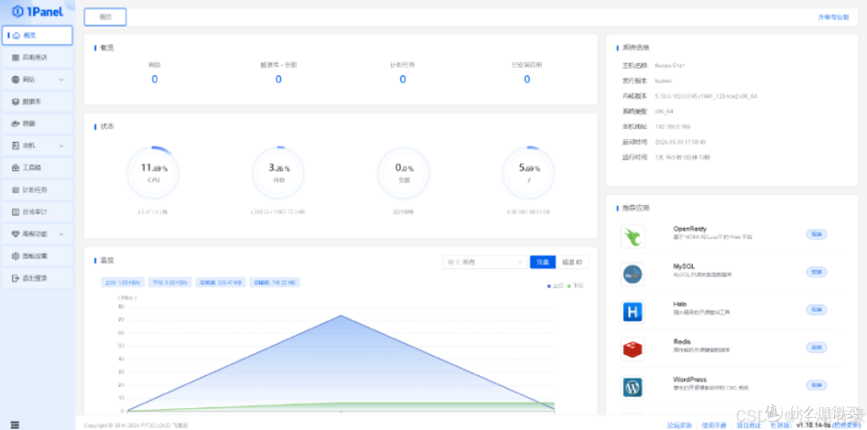This screenshot has width=867, height=430.
Task: Click the OpenResty app icon
Action: click(x=633, y=237)
